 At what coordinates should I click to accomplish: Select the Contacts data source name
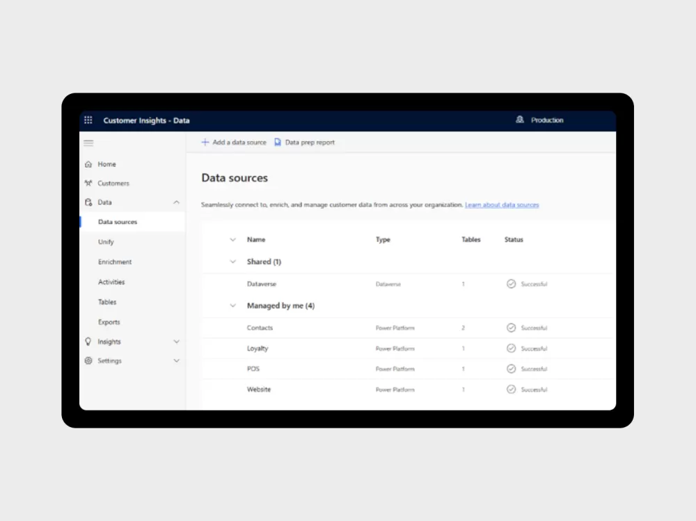point(260,328)
